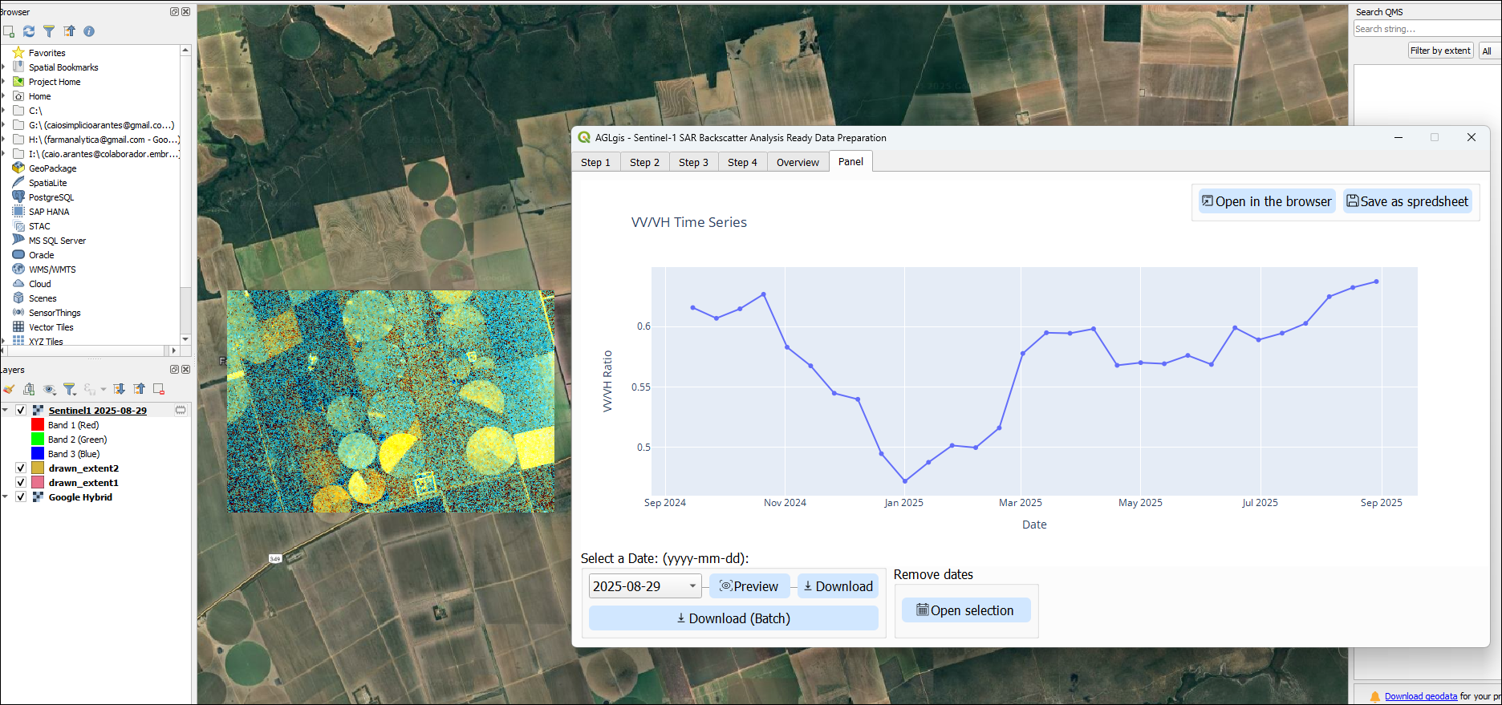Open the Layer Styling panel icon

click(9, 389)
